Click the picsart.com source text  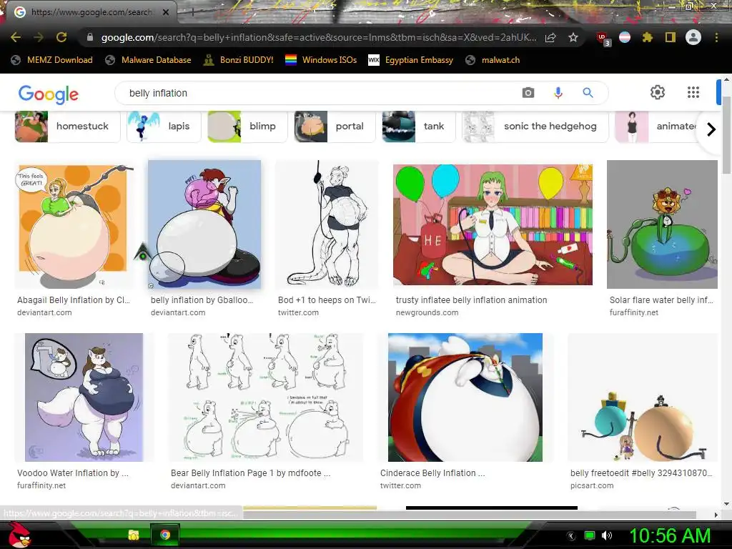coord(592,485)
